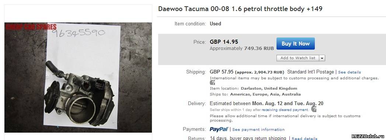Click the Buy It Now button

(x=295, y=44)
